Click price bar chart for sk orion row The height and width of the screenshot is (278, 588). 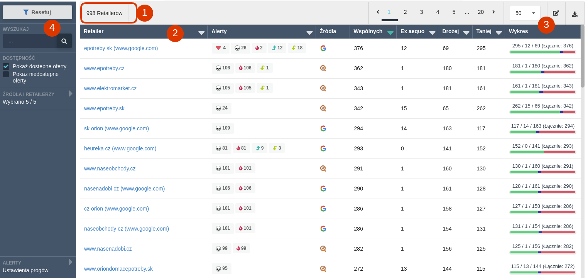click(x=542, y=132)
